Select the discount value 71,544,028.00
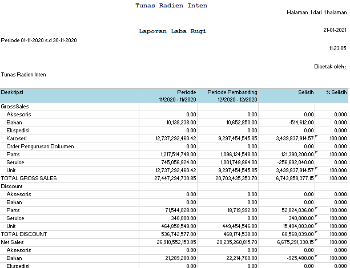The height and width of the screenshot is (268, 350). coord(180,210)
